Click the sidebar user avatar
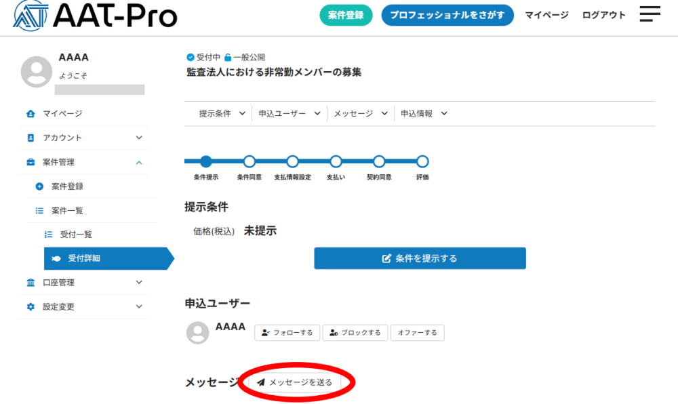Viewport: 678px width, 404px height. [37, 72]
